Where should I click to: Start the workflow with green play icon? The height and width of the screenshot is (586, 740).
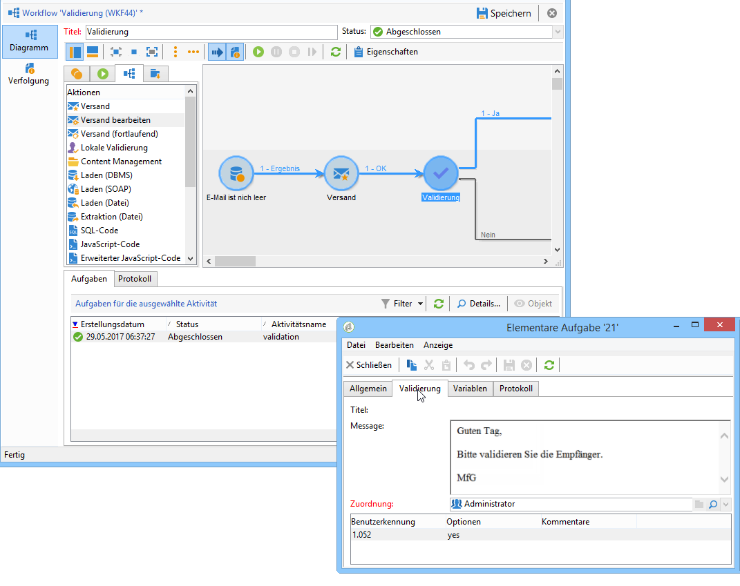click(x=258, y=52)
